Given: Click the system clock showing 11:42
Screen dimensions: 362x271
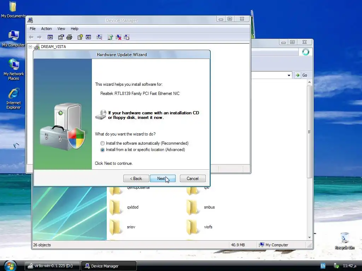Looking at the screenshot, I should tap(350, 266).
